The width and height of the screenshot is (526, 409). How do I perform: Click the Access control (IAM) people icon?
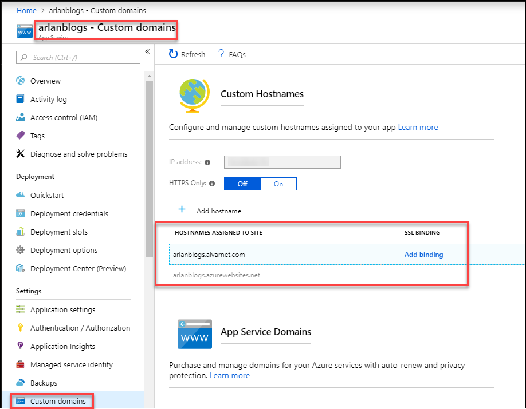click(21, 117)
